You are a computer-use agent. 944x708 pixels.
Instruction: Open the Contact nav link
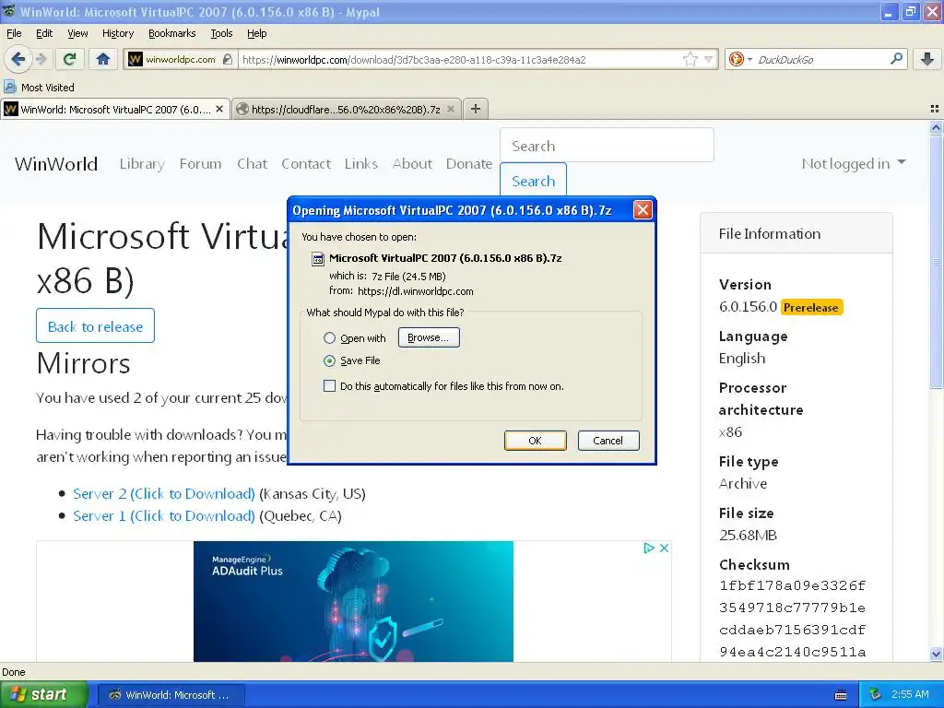pyautogui.click(x=306, y=164)
